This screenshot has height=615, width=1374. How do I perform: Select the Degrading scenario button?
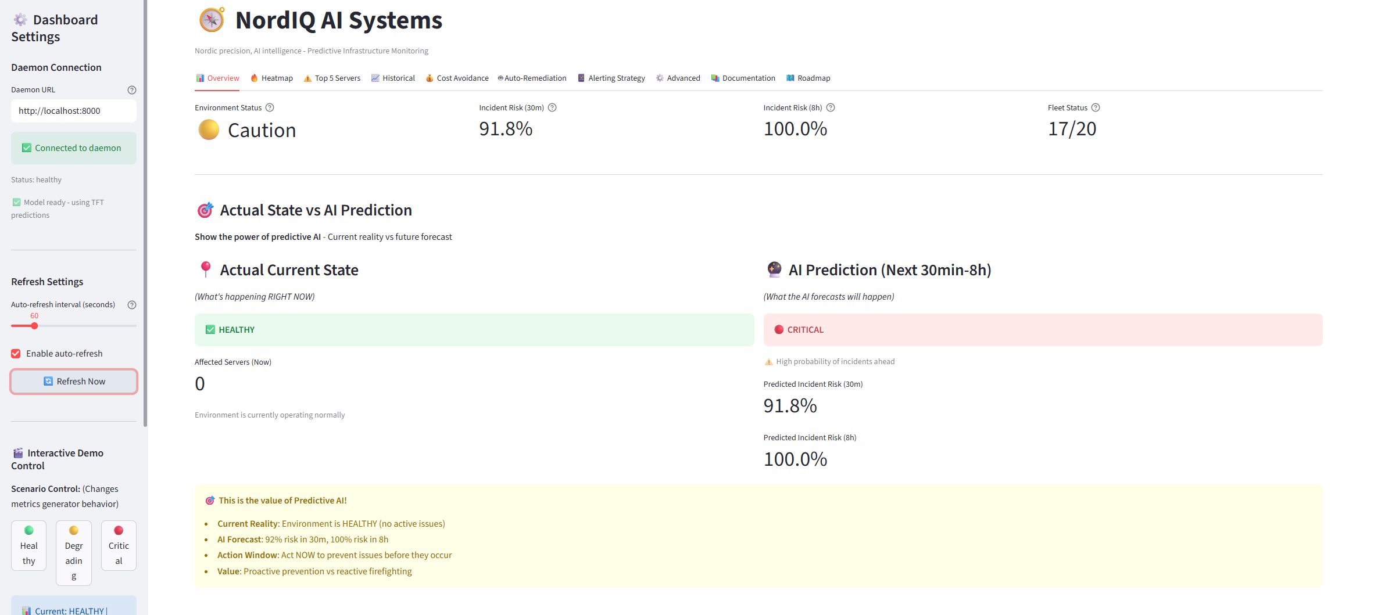tap(74, 552)
